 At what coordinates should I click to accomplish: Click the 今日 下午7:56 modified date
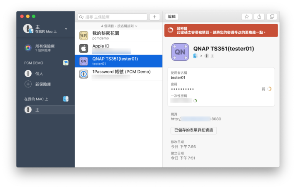pyautogui.click(x=183, y=147)
